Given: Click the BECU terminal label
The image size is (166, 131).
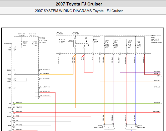Looking at the screenshot, I should click(9, 70).
